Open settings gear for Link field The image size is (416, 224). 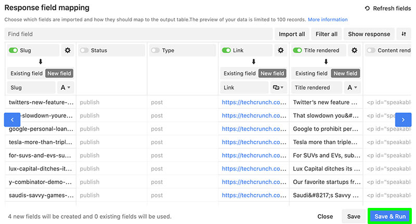tap(281, 50)
